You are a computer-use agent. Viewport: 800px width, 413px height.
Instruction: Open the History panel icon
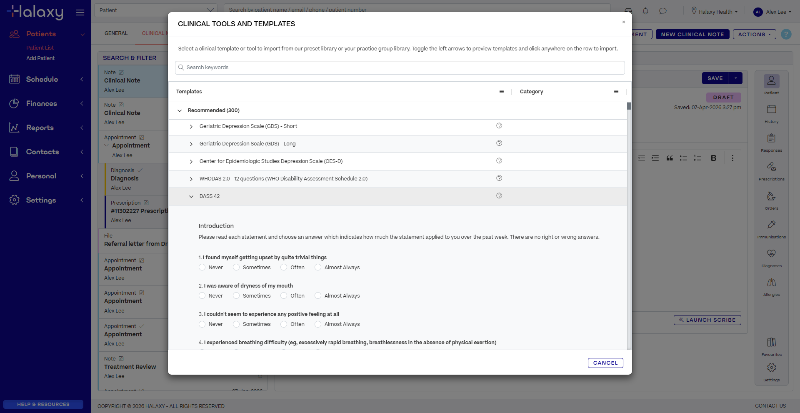coord(771,109)
